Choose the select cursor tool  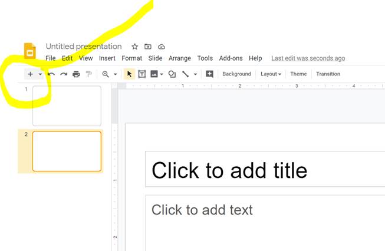click(x=129, y=74)
